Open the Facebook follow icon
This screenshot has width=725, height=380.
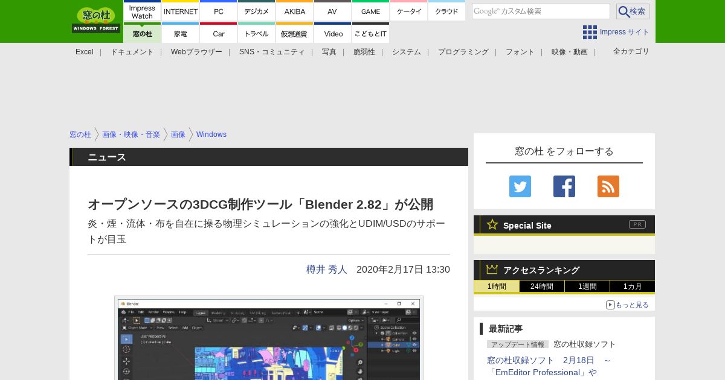(564, 186)
